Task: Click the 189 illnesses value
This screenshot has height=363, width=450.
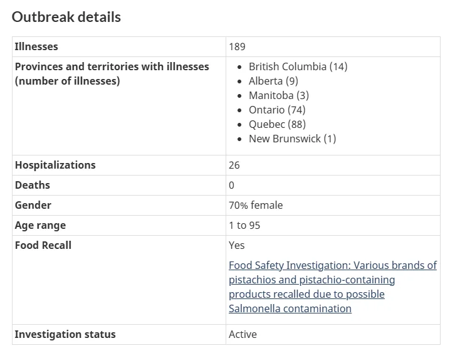Action: [237, 47]
